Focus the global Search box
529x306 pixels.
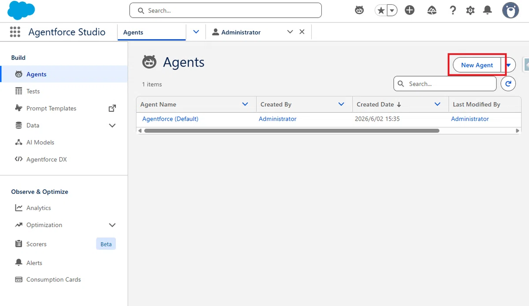point(225,10)
